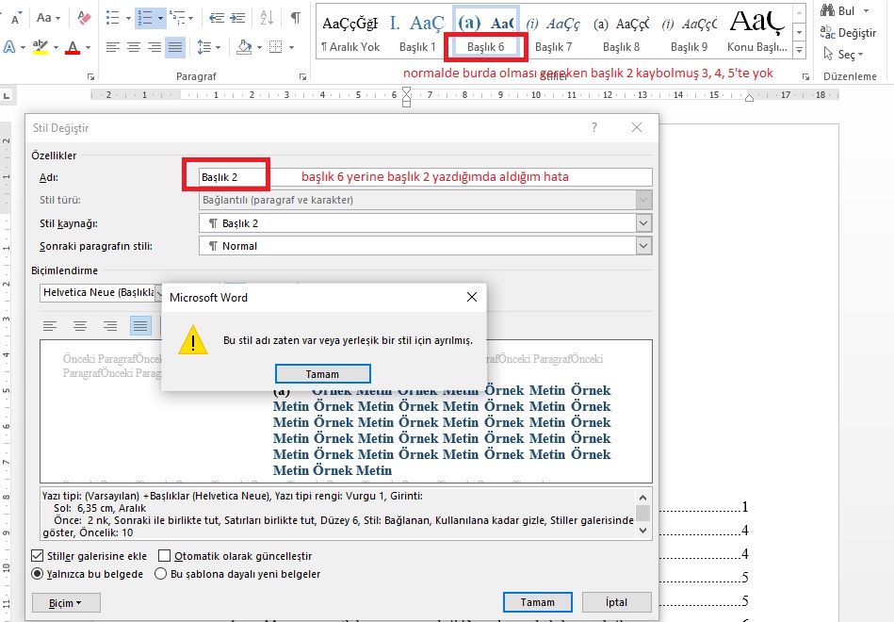Click Değiştir replace in the Düzenleme group

click(848, 33)
